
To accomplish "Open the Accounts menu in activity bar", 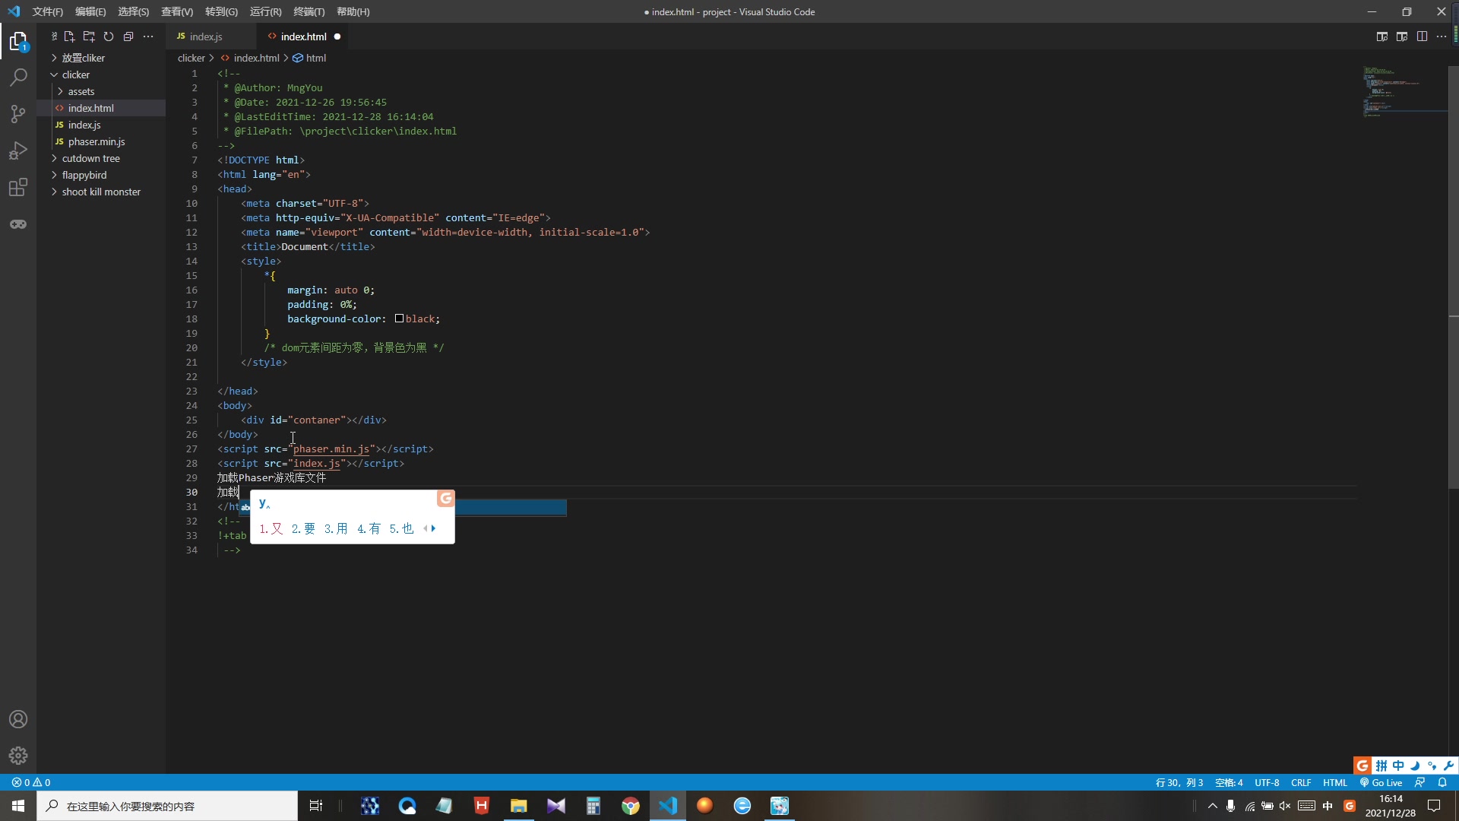I will click(18, 719).
